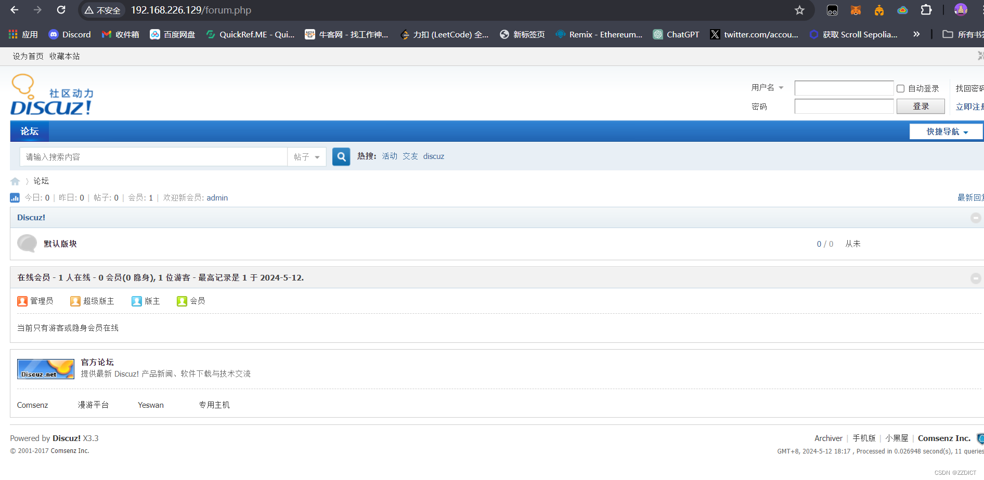Image resolution: width=984 pixels, height=480 pixels.
Task: Click the blue search magnifier button
Action: [x=341, y=156]
